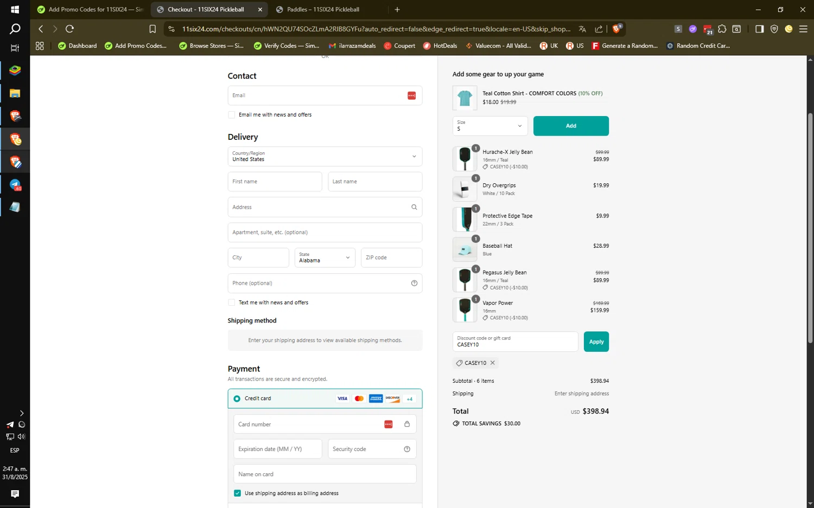Open ilarrazamdeals bookmark

click(352, 46)
